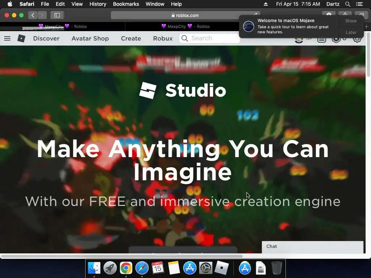Switch to the second MeepCity Roblox tab
This screenshot has width=371, height=278.
tap(185, 26)
